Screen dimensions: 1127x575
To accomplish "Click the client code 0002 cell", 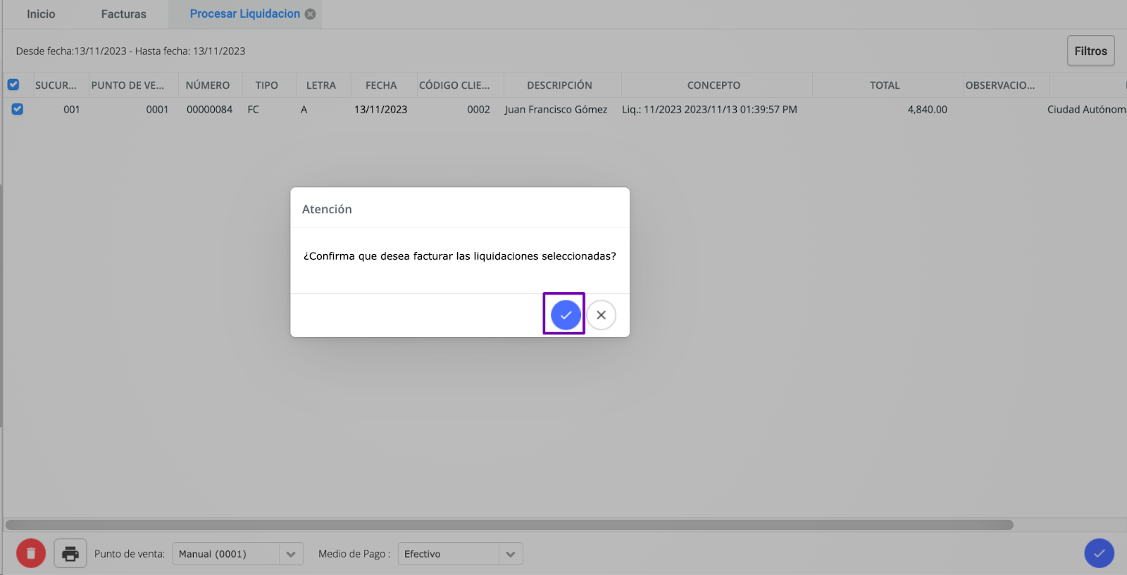I will 478,110.
